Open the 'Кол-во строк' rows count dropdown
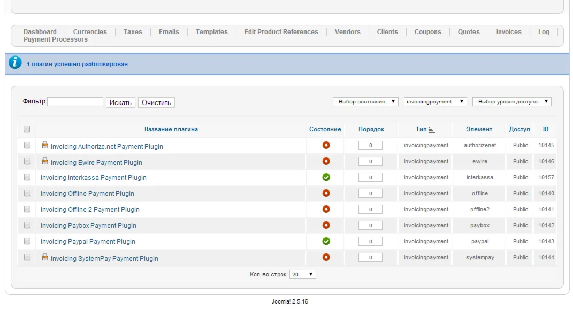 coord(303,274)
